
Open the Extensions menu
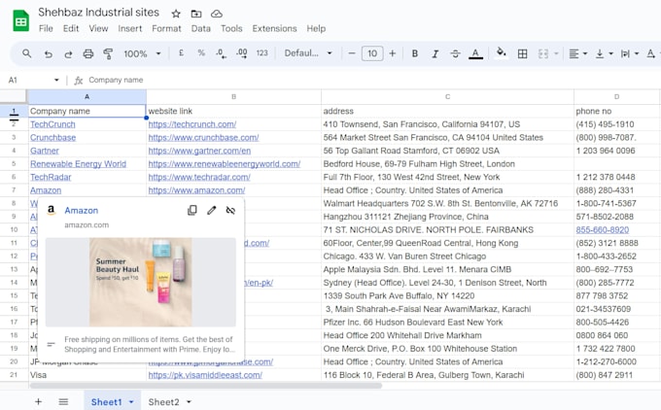click(x=274, y=28)
